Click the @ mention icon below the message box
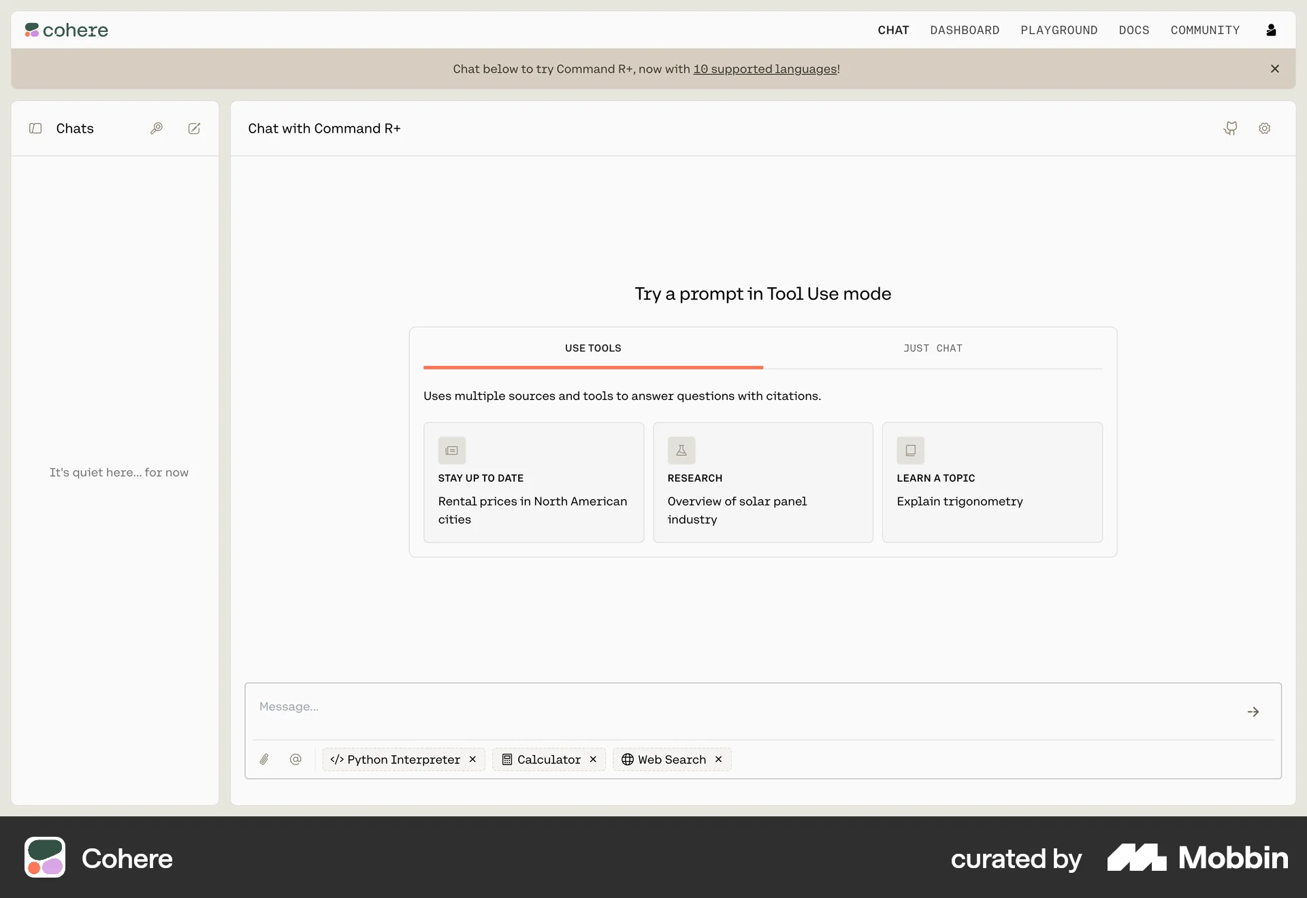The height and width of the screenshot is (898, 1307). 295,760
